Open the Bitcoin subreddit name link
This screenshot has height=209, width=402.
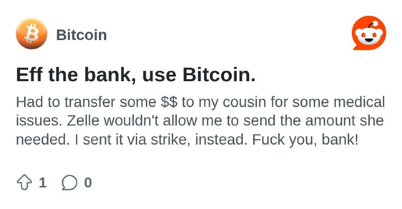81,35
